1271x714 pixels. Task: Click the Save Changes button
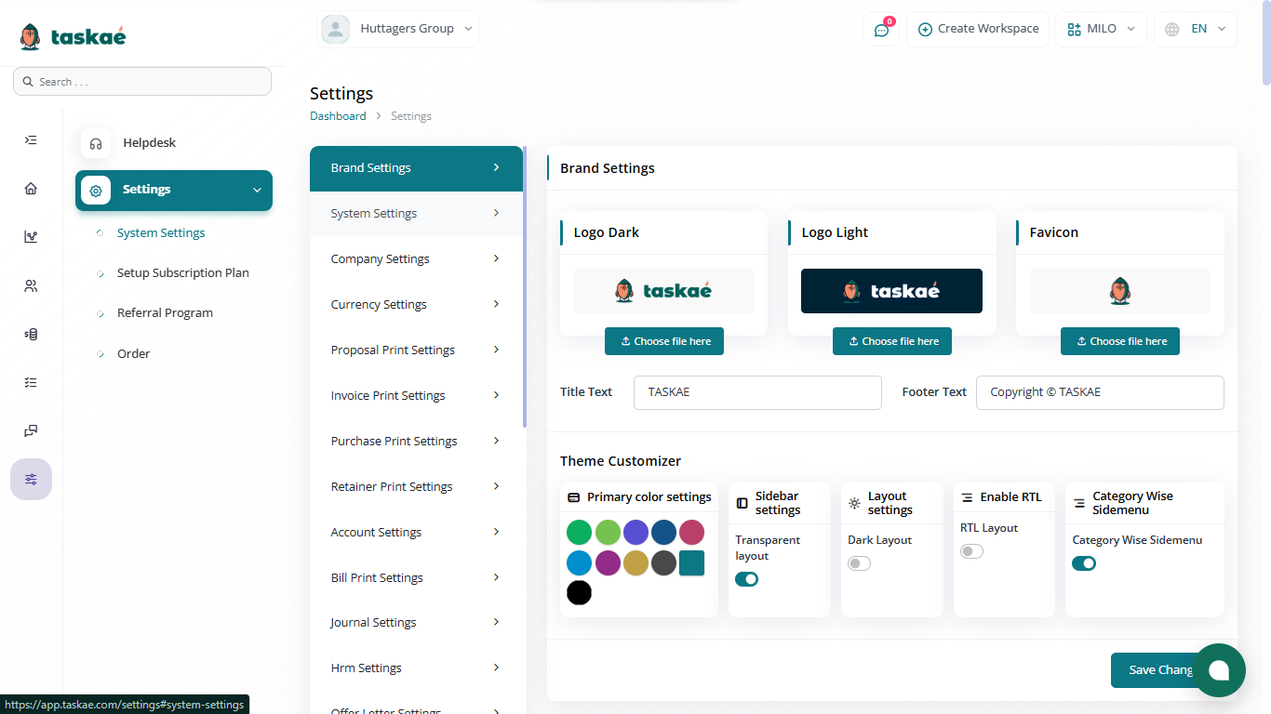1167,670
